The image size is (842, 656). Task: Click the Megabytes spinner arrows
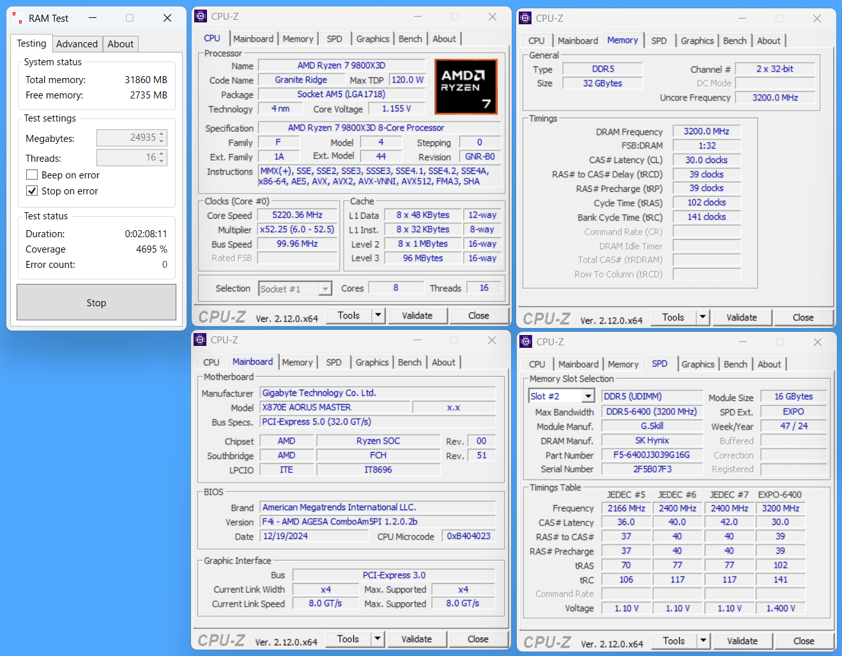(162, 138)
